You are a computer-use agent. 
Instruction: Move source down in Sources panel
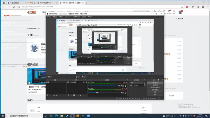[80, 95]
